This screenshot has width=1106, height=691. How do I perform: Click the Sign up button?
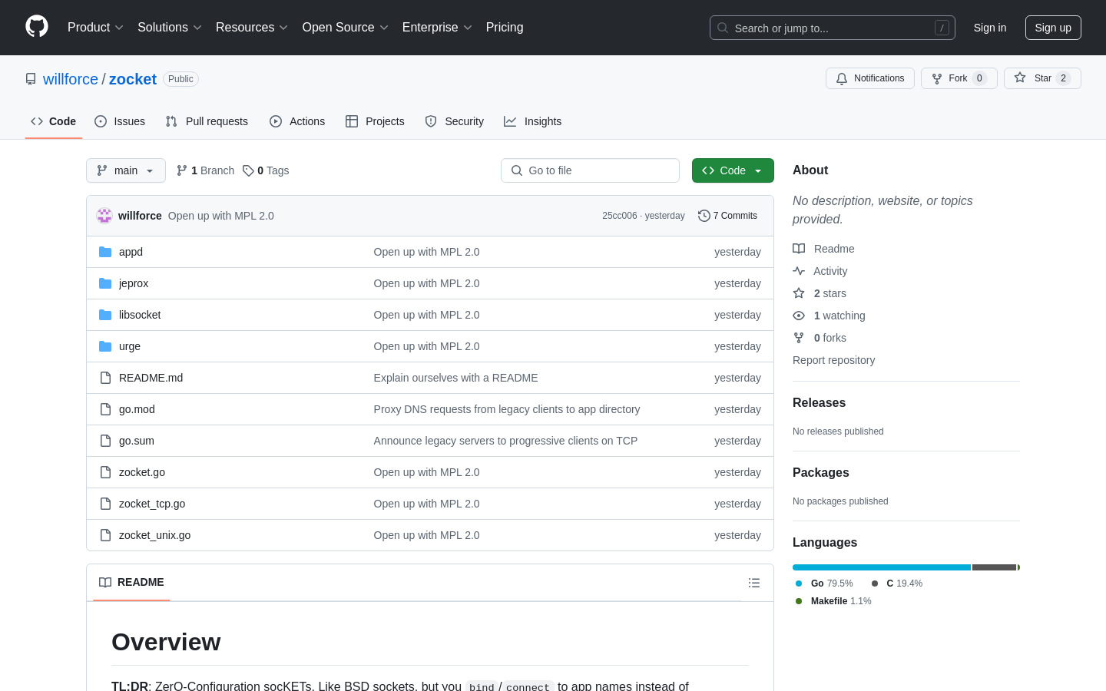pyautogui.click(x=1053, y=28)
